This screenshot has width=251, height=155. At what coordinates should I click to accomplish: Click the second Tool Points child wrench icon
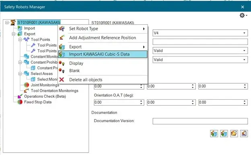tap(33, 51)
